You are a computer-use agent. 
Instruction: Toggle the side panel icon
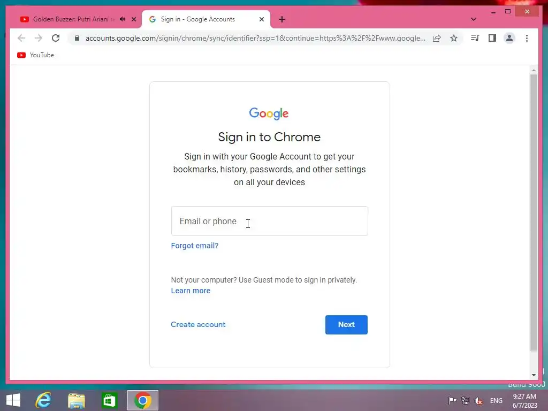click(x=492, y=38)
